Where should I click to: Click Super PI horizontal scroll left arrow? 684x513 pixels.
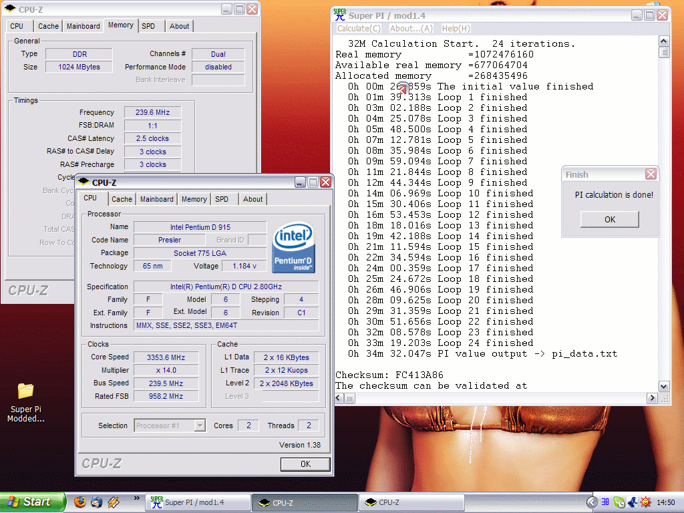point(339,398)
